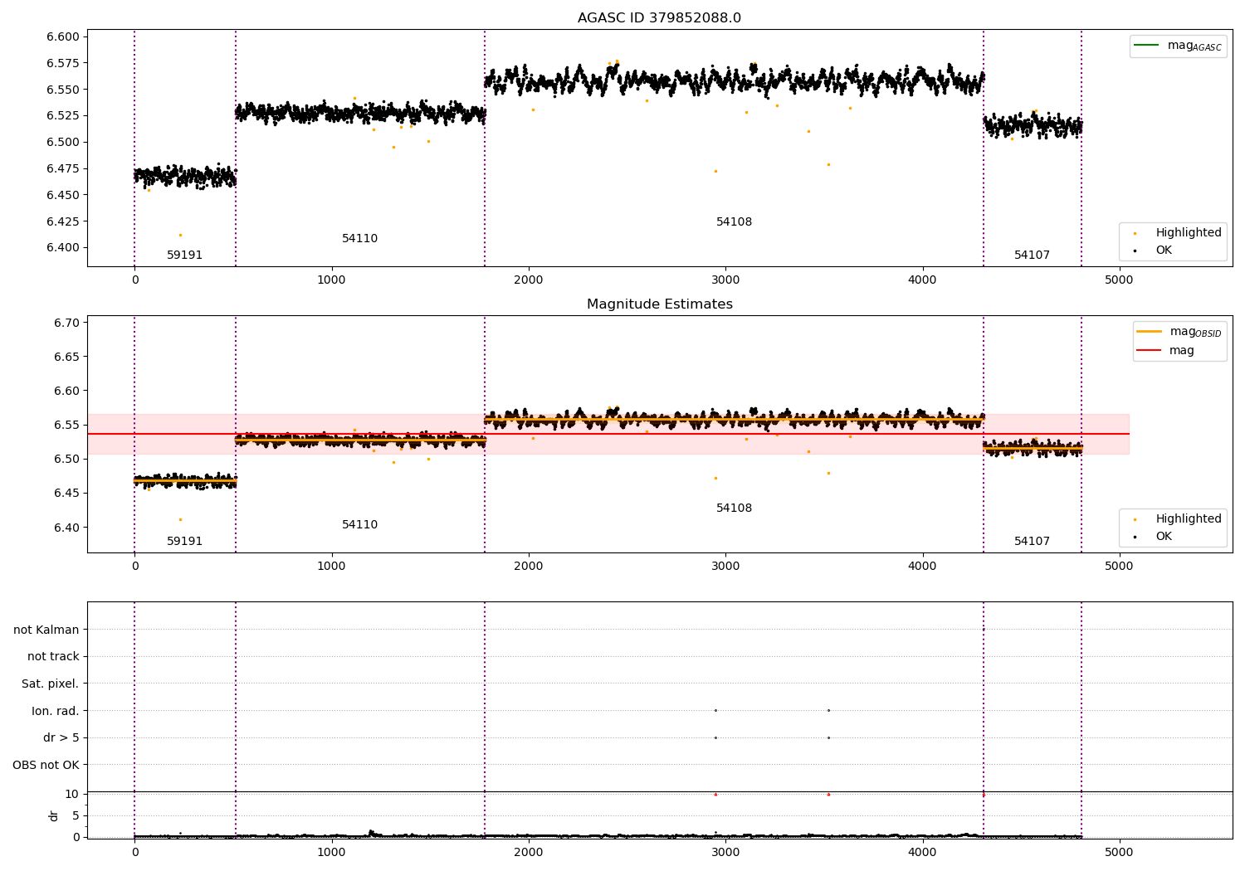Viewport: 1245px width, 871px height.
Task: Select the green mag AGASC legend entry
Action: pos(1178,46)
